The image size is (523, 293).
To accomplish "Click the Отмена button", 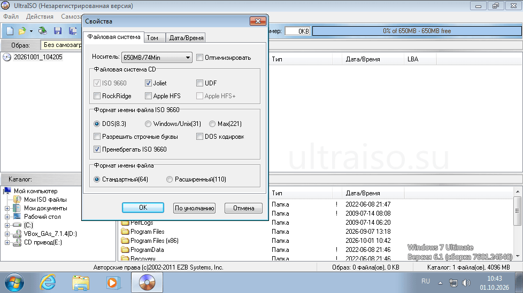I will 243,208.
